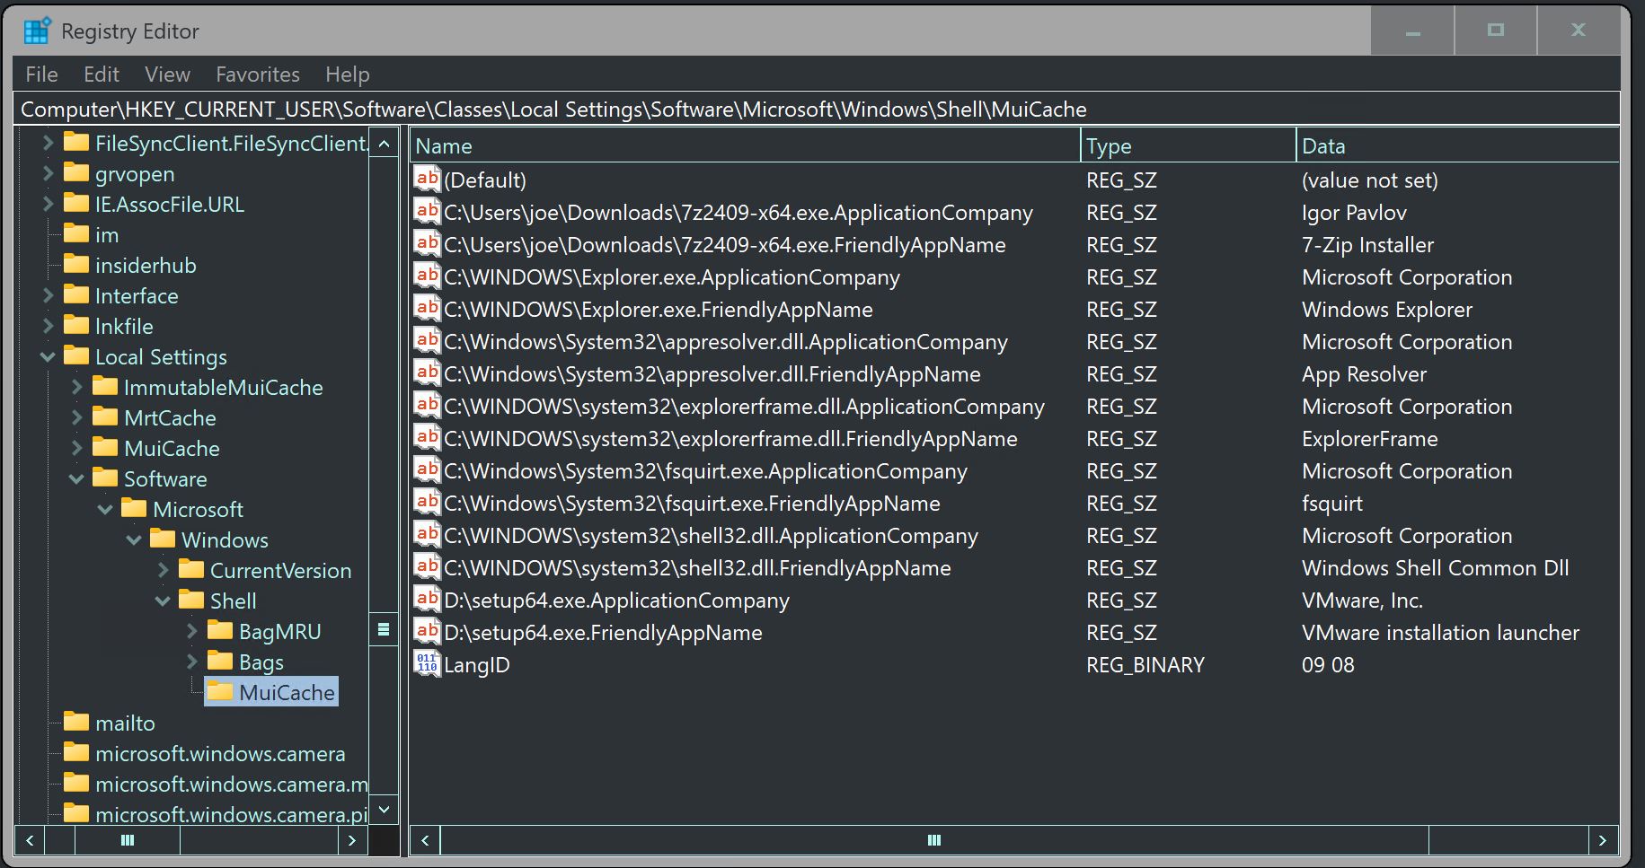Click the 'Windows Shell Common Dll' data cell
1645x868 pixels.
(x=1435, y=567)
